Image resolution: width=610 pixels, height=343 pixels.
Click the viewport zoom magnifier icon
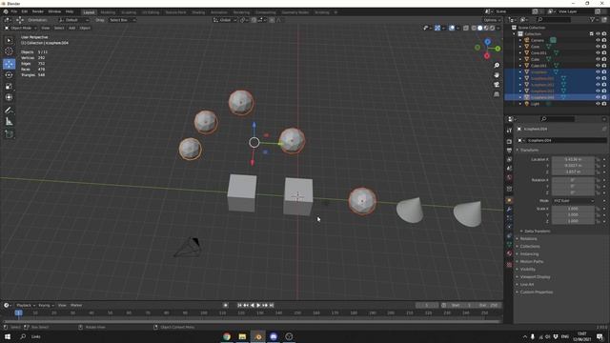pyautogui.click(x=497, y=66)
